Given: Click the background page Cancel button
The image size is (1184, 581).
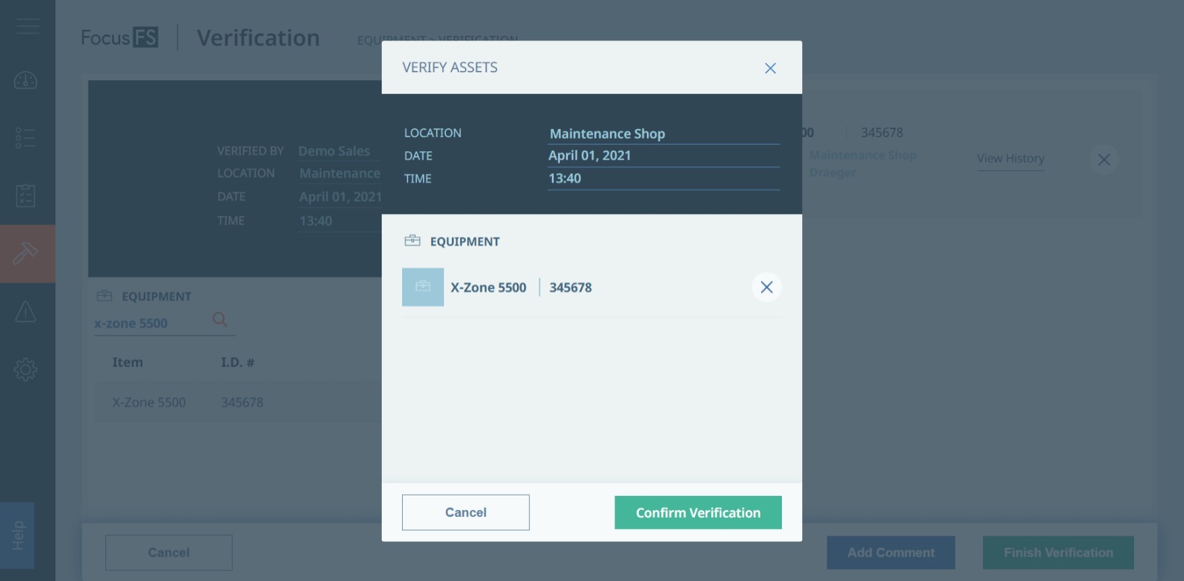Looking at the screenshot, I should [x=169, y=553].
